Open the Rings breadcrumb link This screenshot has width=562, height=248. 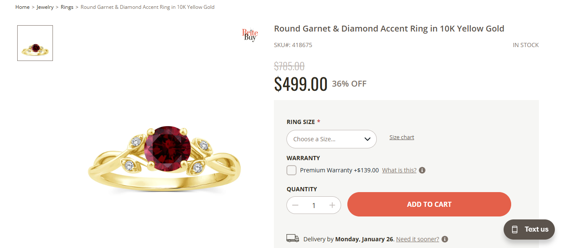tap(67, 7)
